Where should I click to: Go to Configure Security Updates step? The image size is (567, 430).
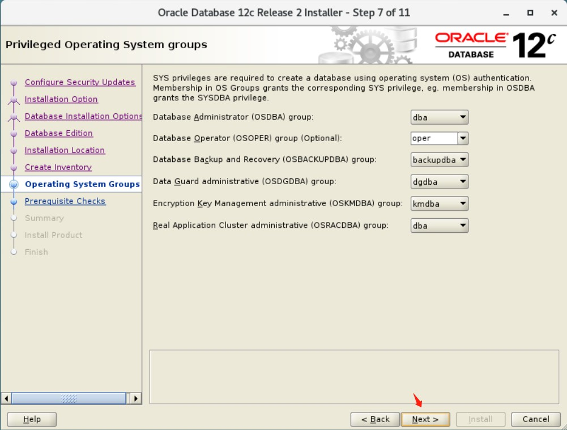[80, 82]
